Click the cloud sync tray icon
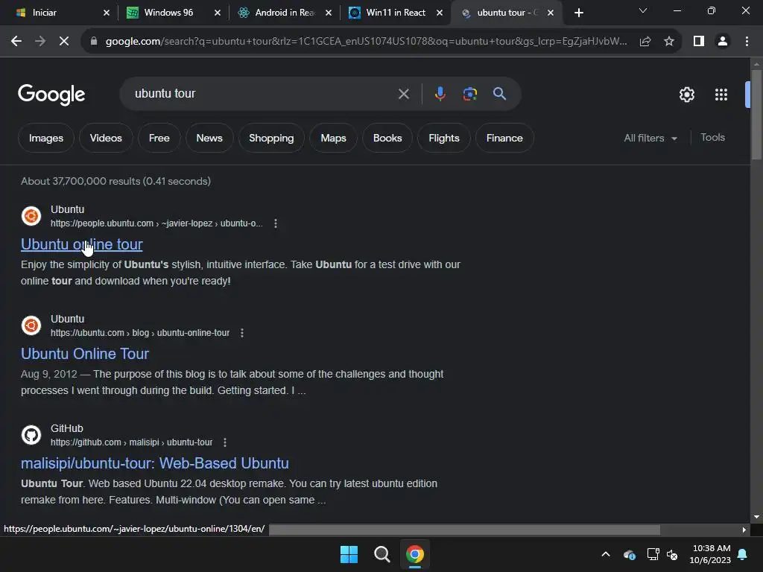 click(x=629, y=554)
